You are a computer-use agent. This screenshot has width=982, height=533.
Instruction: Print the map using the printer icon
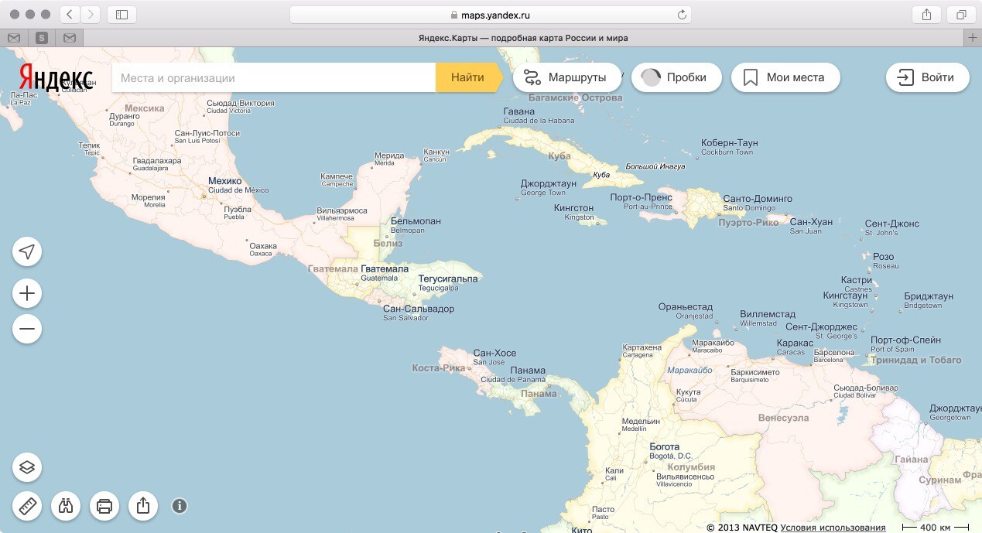[104, 506]
